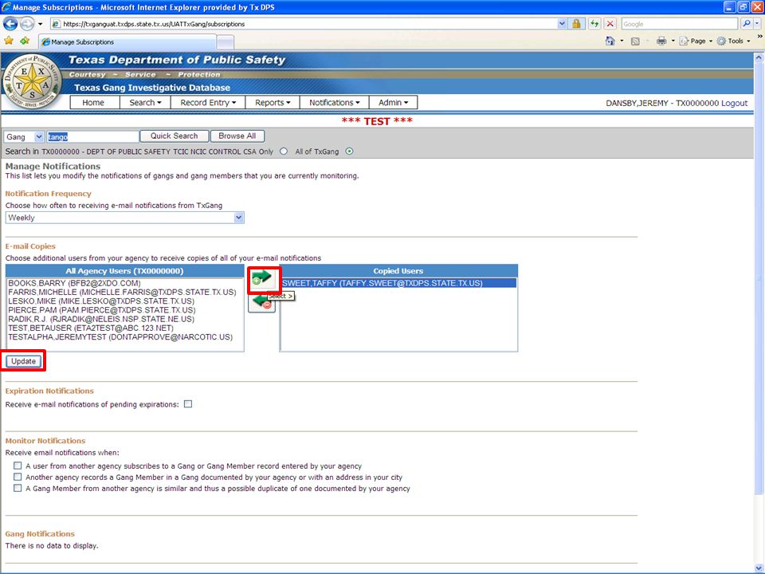Check another agency records Gang Member option
Viewport: 765px width, 574px height.
point(18,477)
